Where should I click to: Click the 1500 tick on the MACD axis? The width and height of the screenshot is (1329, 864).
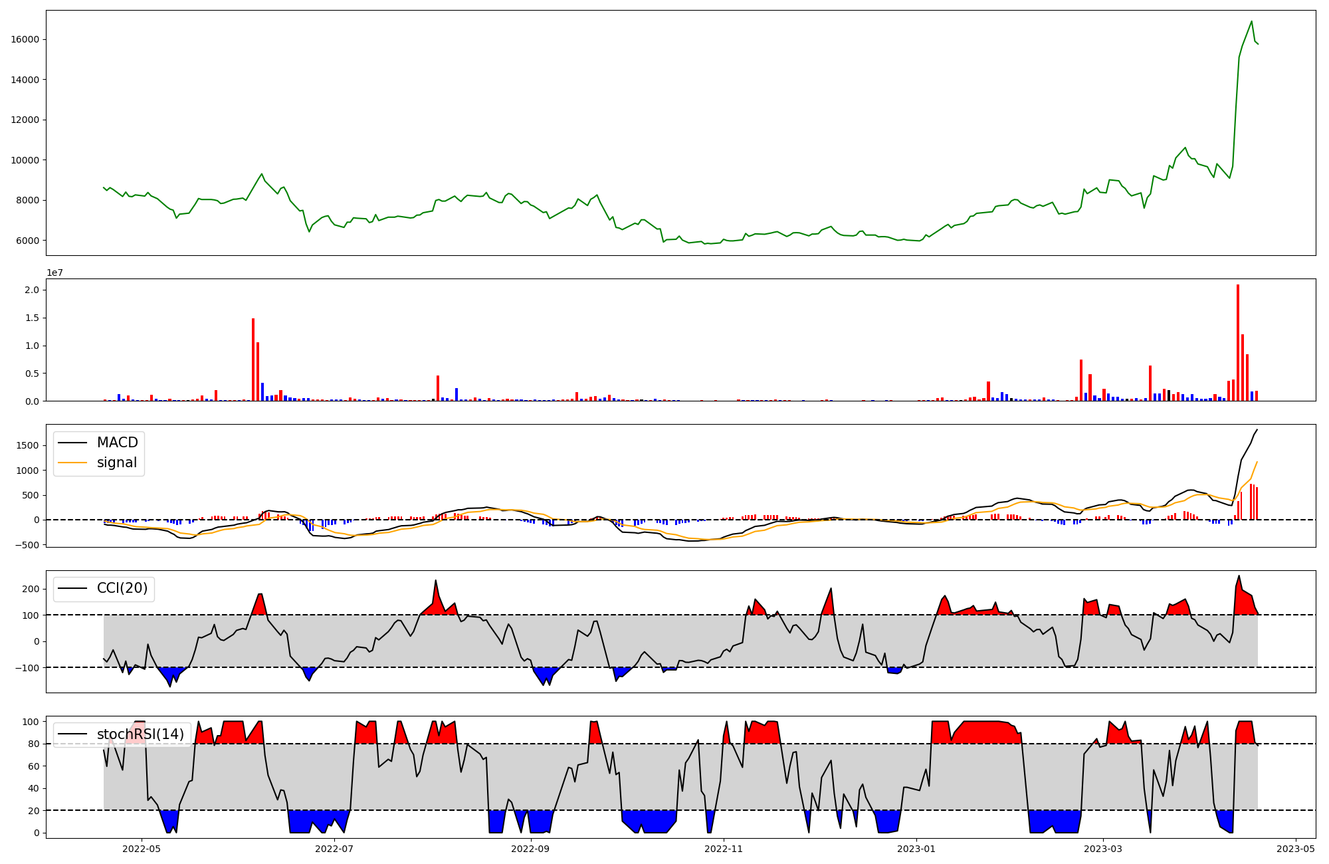coord(27,445)
